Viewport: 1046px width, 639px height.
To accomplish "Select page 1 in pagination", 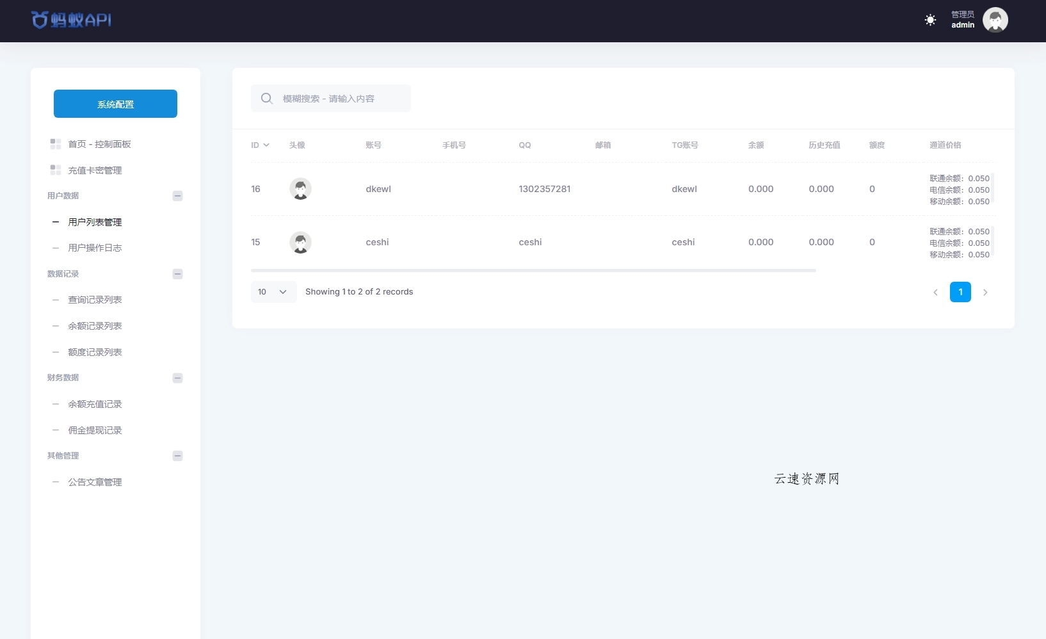I will (961, 292).
